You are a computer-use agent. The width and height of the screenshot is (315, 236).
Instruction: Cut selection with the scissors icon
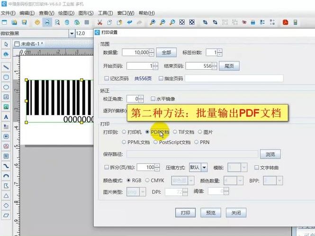(x=99, y=22)
